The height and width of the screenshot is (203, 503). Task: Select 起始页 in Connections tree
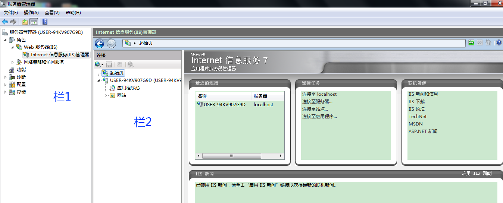[x=113, y=73]
